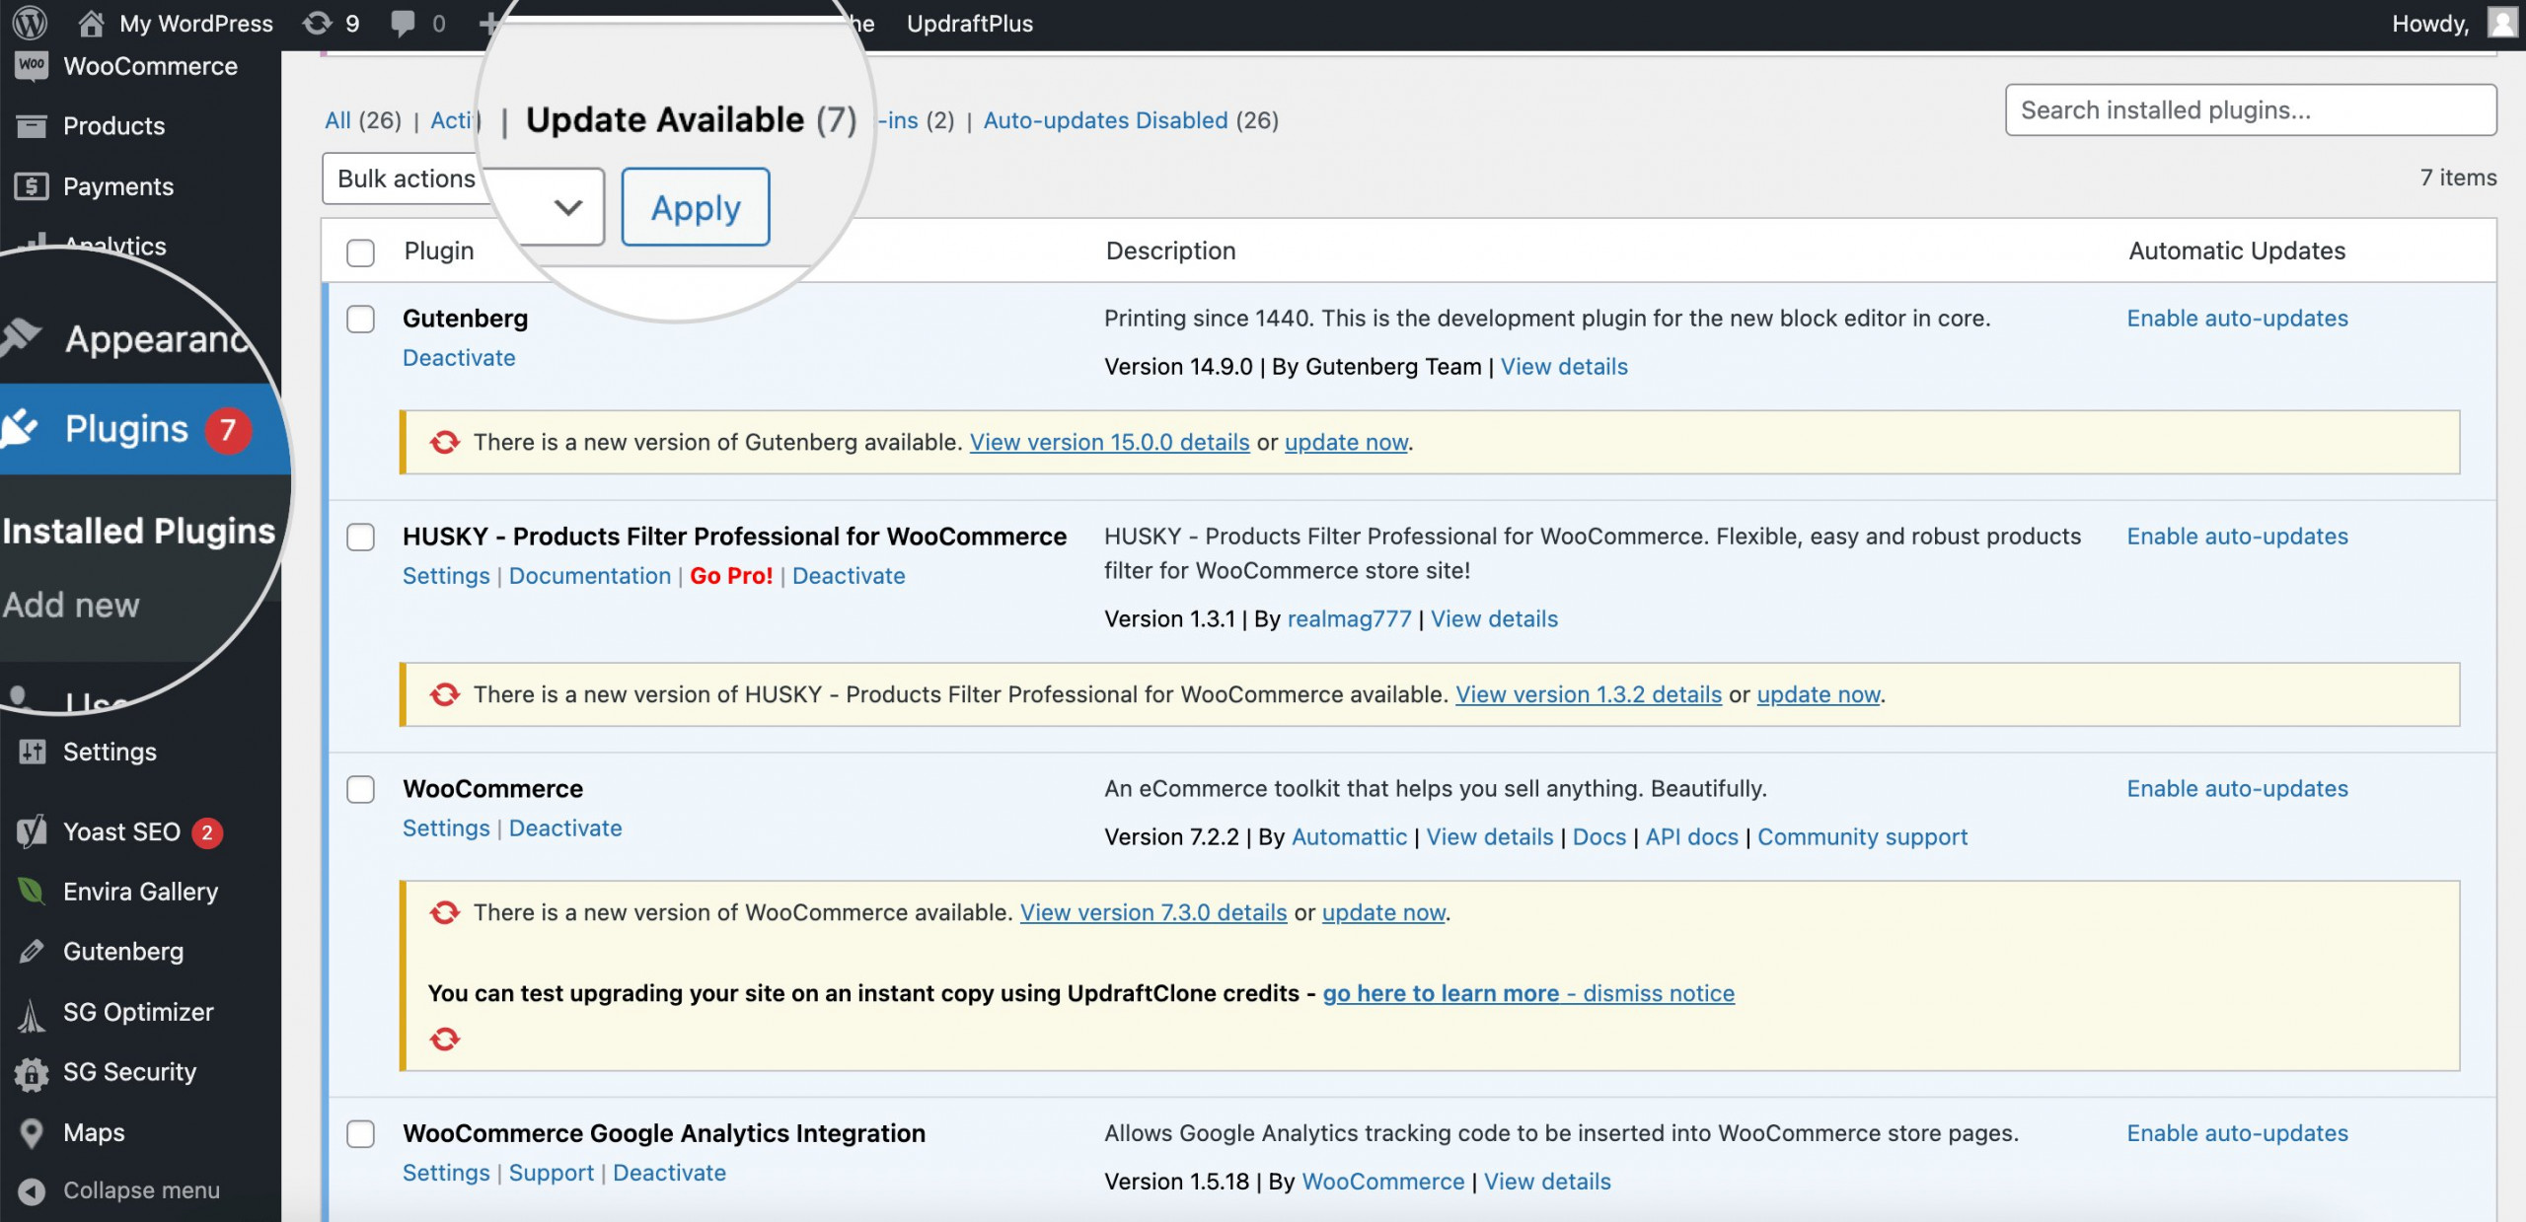Viewport: 2526px width, 1222px height.
Task: Open the comments bubble icon
Action: [403, 23]
